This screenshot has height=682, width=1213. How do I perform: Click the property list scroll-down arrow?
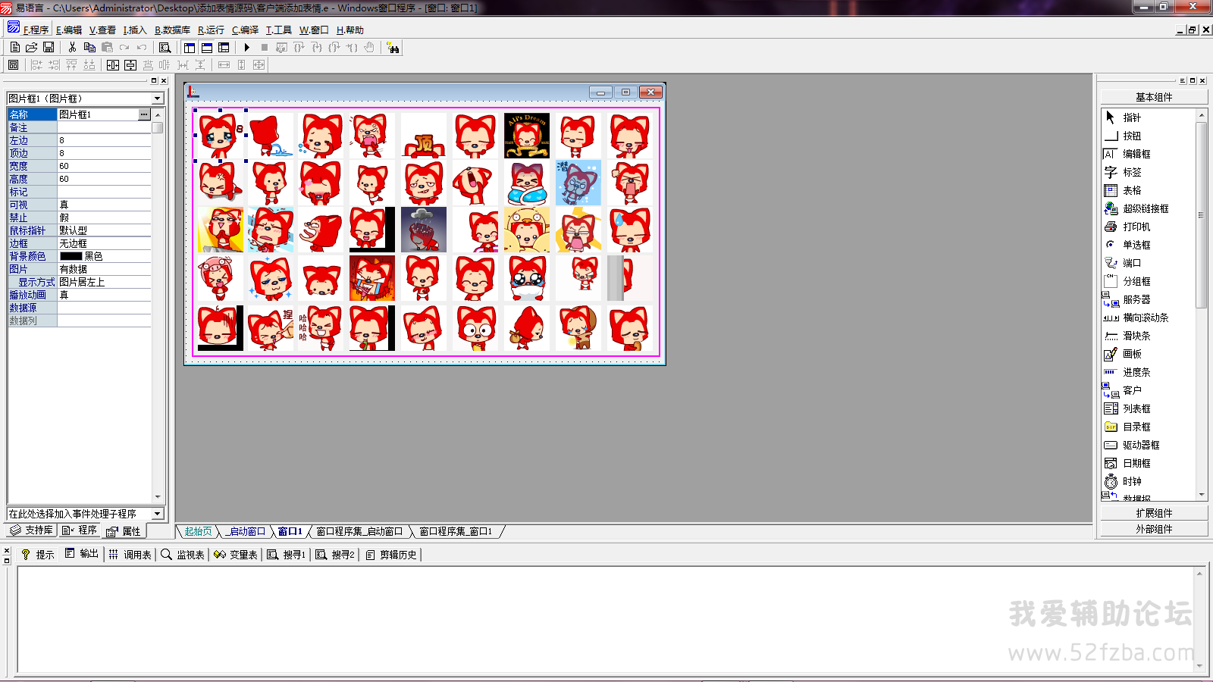coord(158,497)
